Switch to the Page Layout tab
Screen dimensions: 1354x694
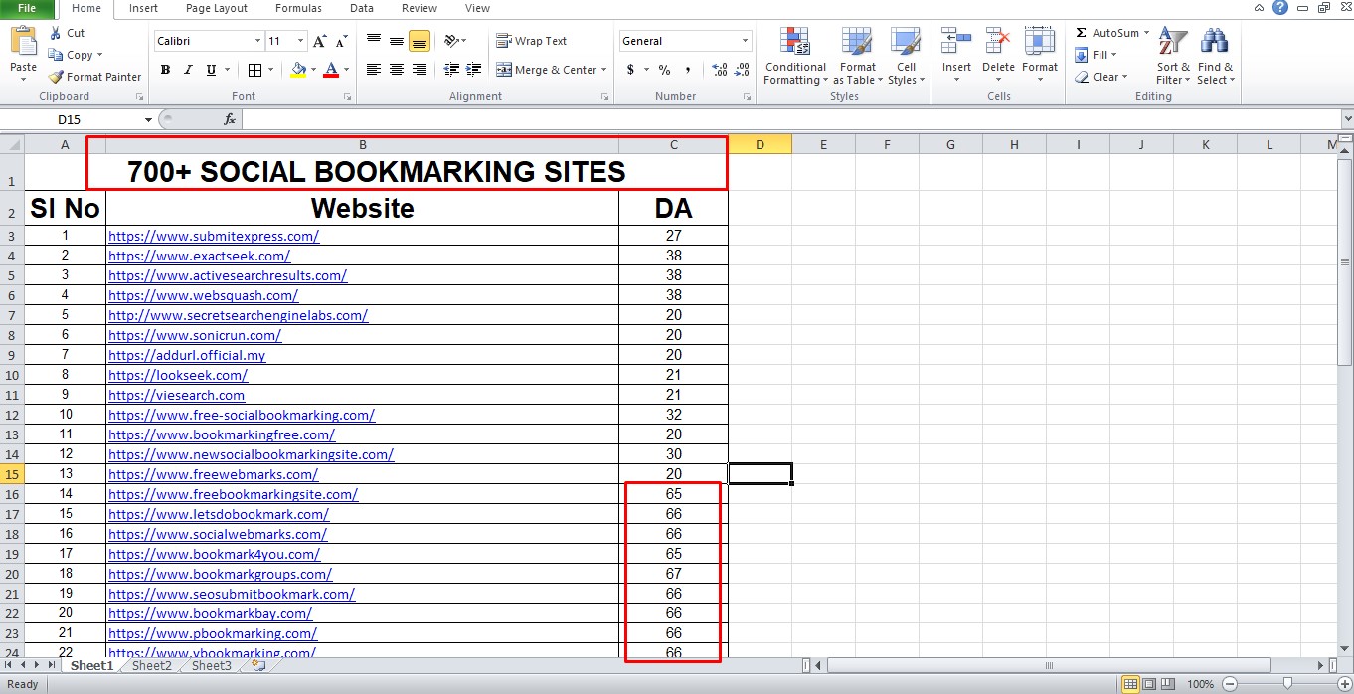click(216, 8)
